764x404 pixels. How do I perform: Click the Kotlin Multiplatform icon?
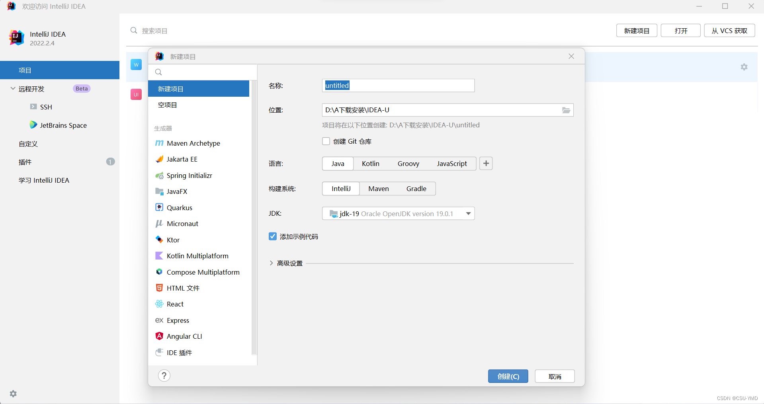tap(159, 256)
